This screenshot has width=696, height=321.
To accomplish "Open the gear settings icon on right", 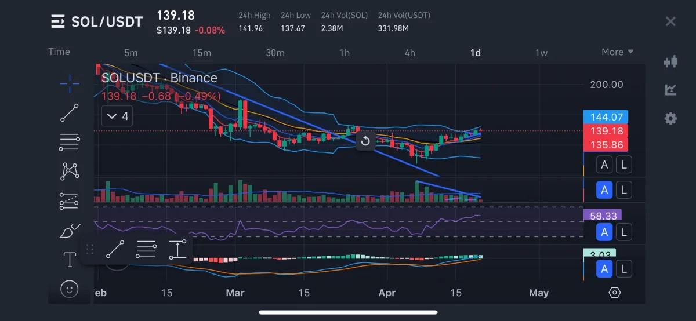I will pos(670,119).
